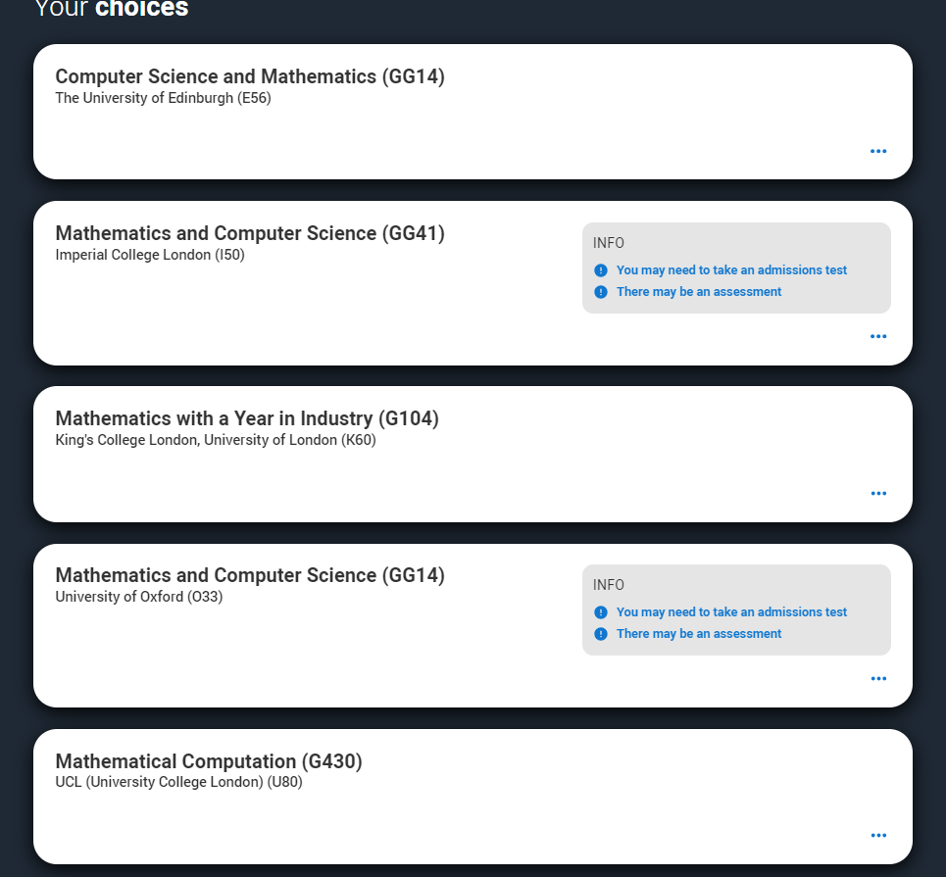Select Mathematics and Computer Science (GG41) title
Viewport: 946px width, 877px height.
point(250,233)
